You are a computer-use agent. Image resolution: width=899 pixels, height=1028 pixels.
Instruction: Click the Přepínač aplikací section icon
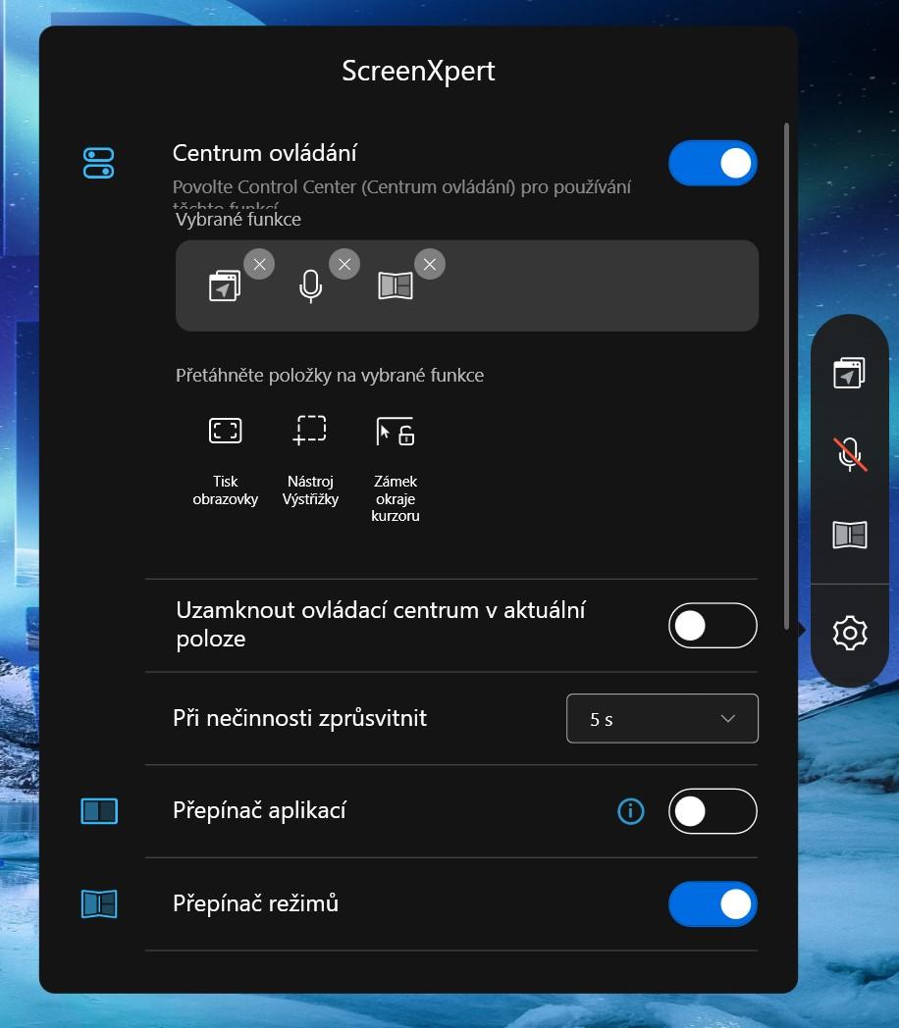(x=99, y=811)
